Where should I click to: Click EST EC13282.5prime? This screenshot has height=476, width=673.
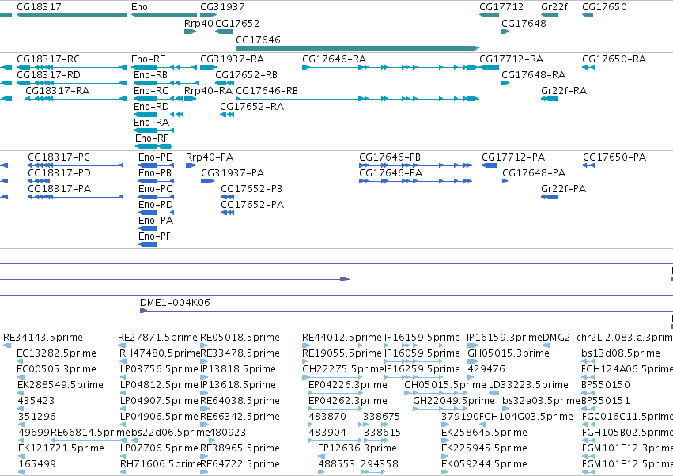56,353
